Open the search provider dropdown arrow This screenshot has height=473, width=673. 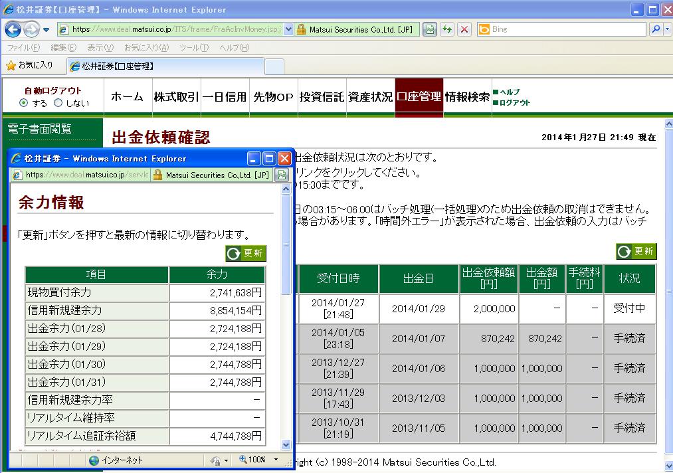click(665, 29)
